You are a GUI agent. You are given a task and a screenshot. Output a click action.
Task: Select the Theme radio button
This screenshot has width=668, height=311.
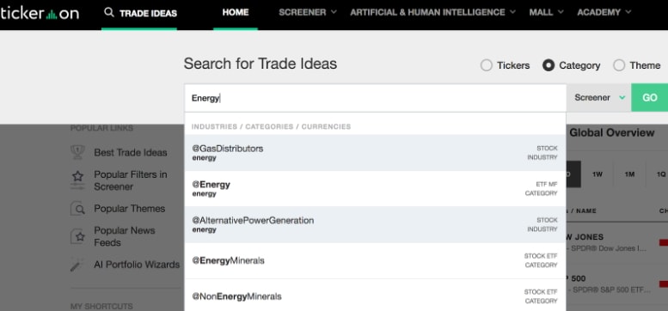point(619,65)
